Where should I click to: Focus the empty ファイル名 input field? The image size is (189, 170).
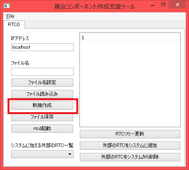coord(42,72)
